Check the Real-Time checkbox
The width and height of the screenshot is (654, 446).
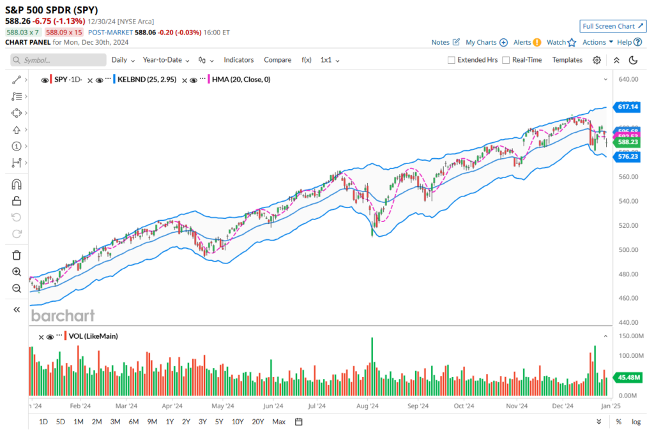(506, 60)
